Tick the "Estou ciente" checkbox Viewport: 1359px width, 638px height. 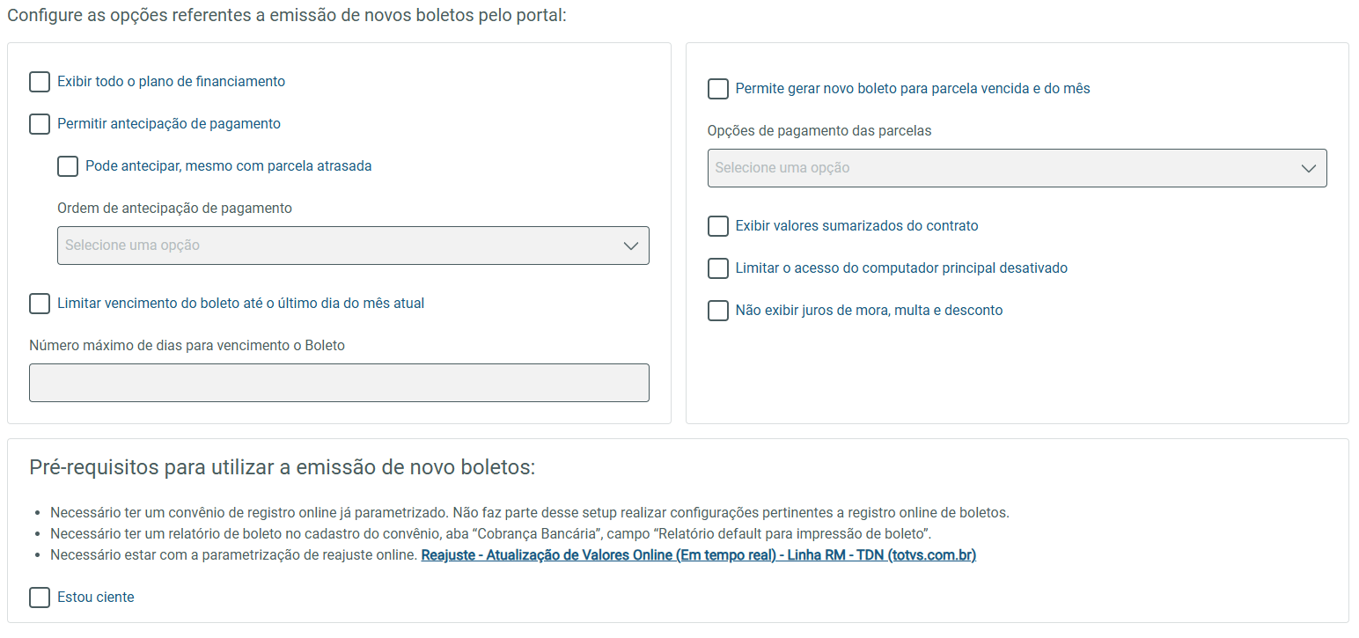pos(40,598)
